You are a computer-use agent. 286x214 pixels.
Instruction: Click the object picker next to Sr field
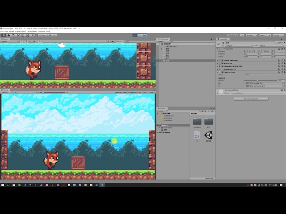(x=284, y=86)
